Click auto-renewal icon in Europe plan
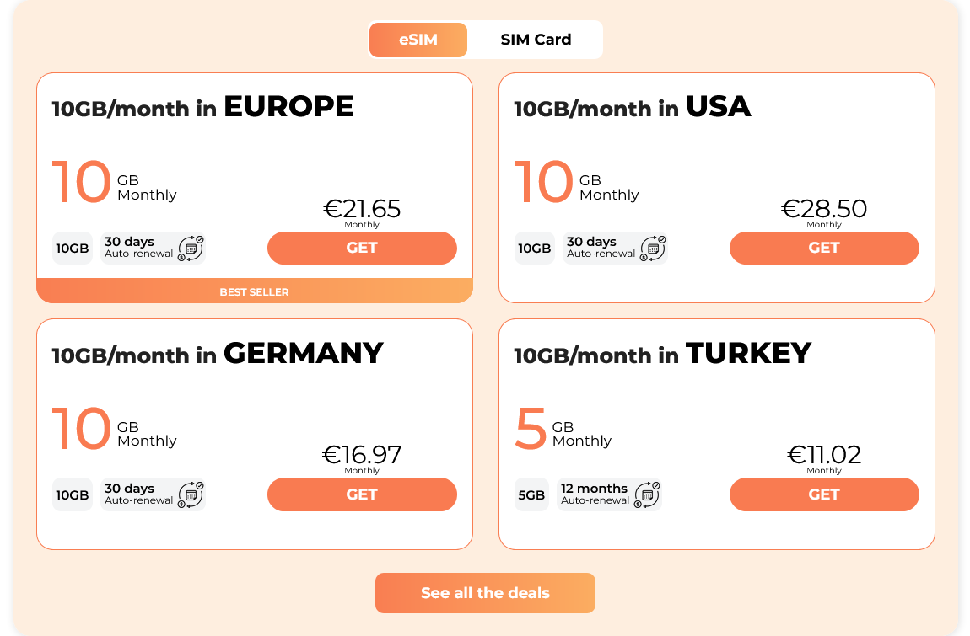This screenshot has width=970, height=636. point(191,248)
